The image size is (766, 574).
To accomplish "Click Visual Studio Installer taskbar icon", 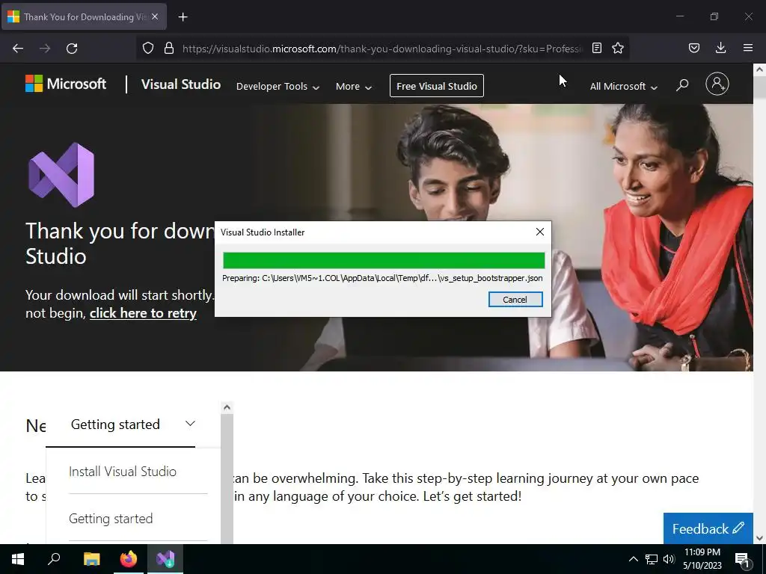I will (165, 559).
